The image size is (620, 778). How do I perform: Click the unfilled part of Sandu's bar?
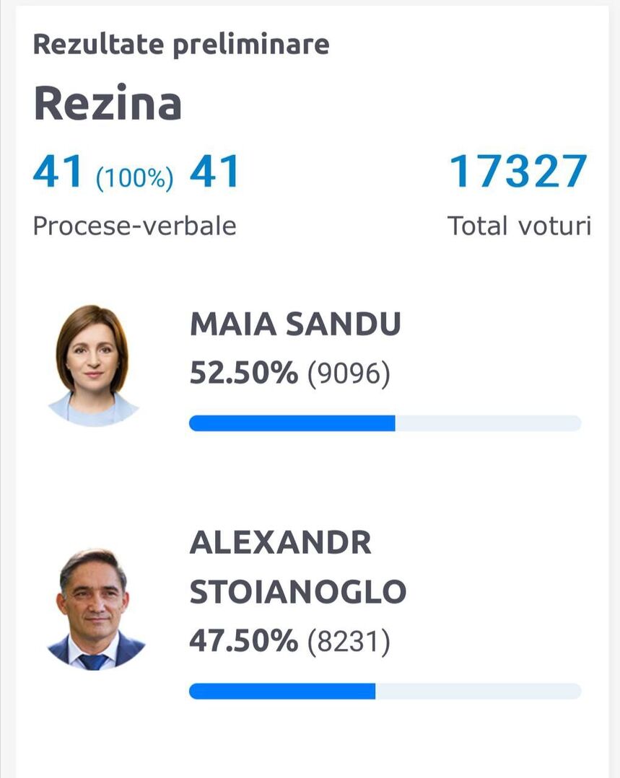pyautogui.click(x=489, y=423)
